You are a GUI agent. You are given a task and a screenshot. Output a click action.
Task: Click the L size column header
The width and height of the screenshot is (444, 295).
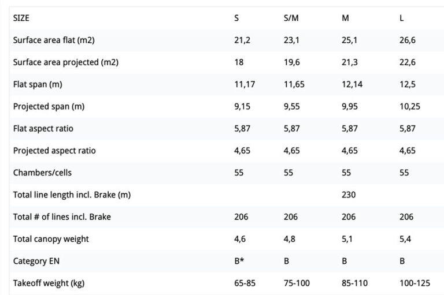pos(402,18)
